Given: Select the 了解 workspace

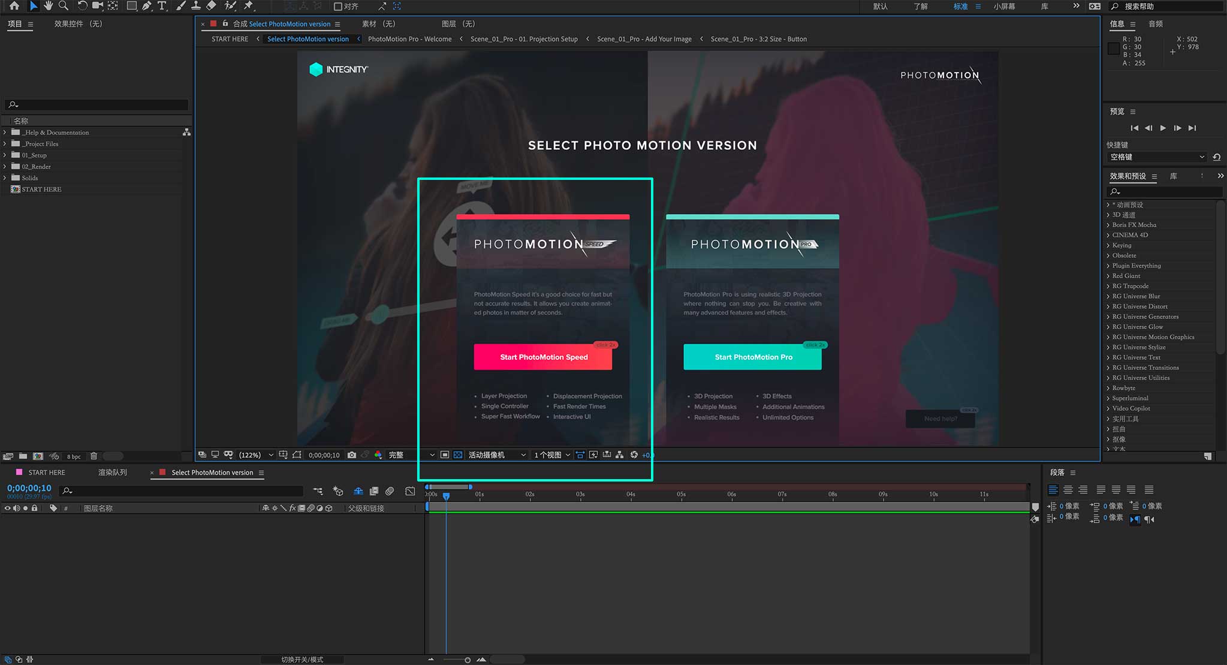Looking at the screenshot, I should pyautogui.click(x=921, y=7).
